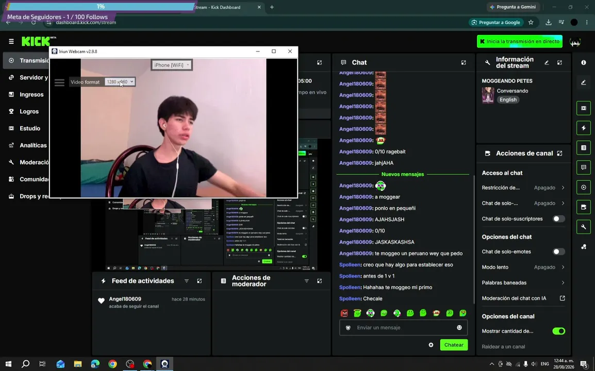
Task: Filter the Feed de actividades
Action: click(x=187, y=281)
